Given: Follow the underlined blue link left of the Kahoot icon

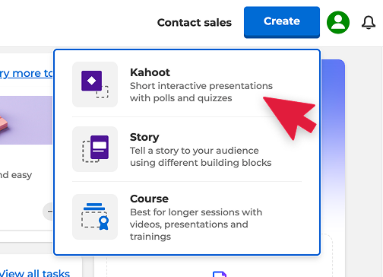Looking at the screenshot, I should 27,73.
